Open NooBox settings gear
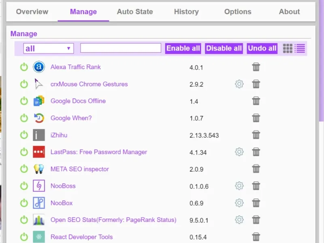 tap(239, 203)
